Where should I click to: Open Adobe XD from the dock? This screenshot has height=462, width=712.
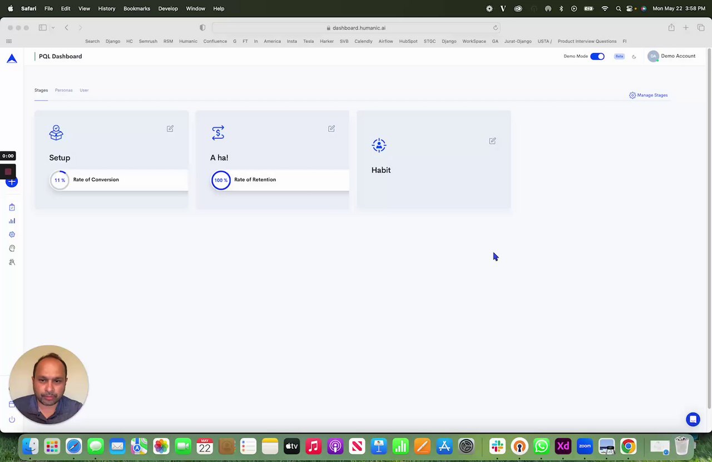tap(563, 446)
